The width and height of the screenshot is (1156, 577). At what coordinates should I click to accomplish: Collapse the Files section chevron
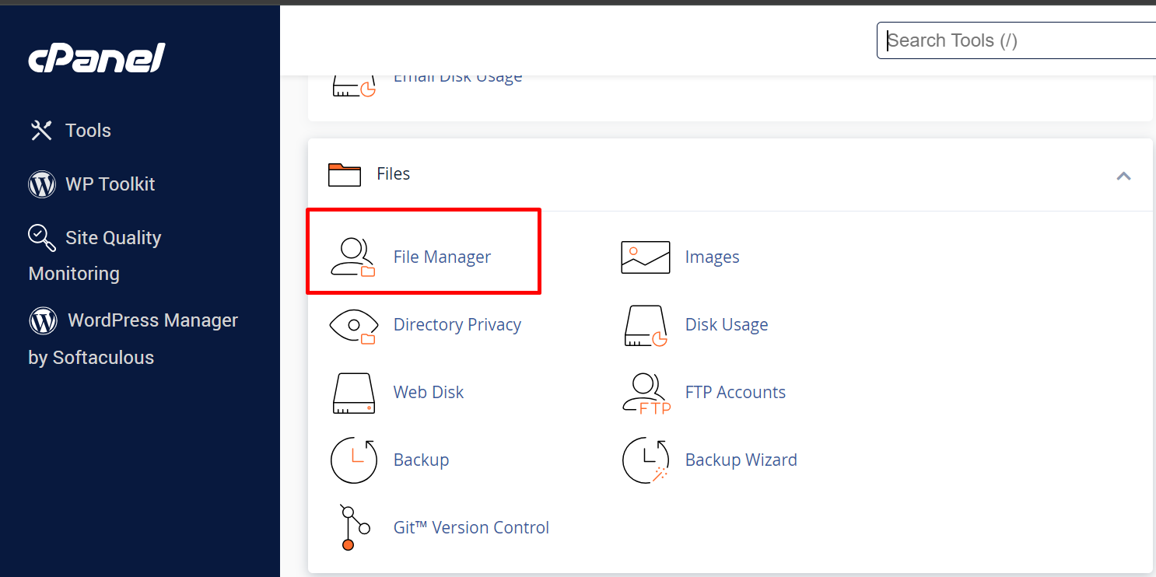(x=1123, y=176)
